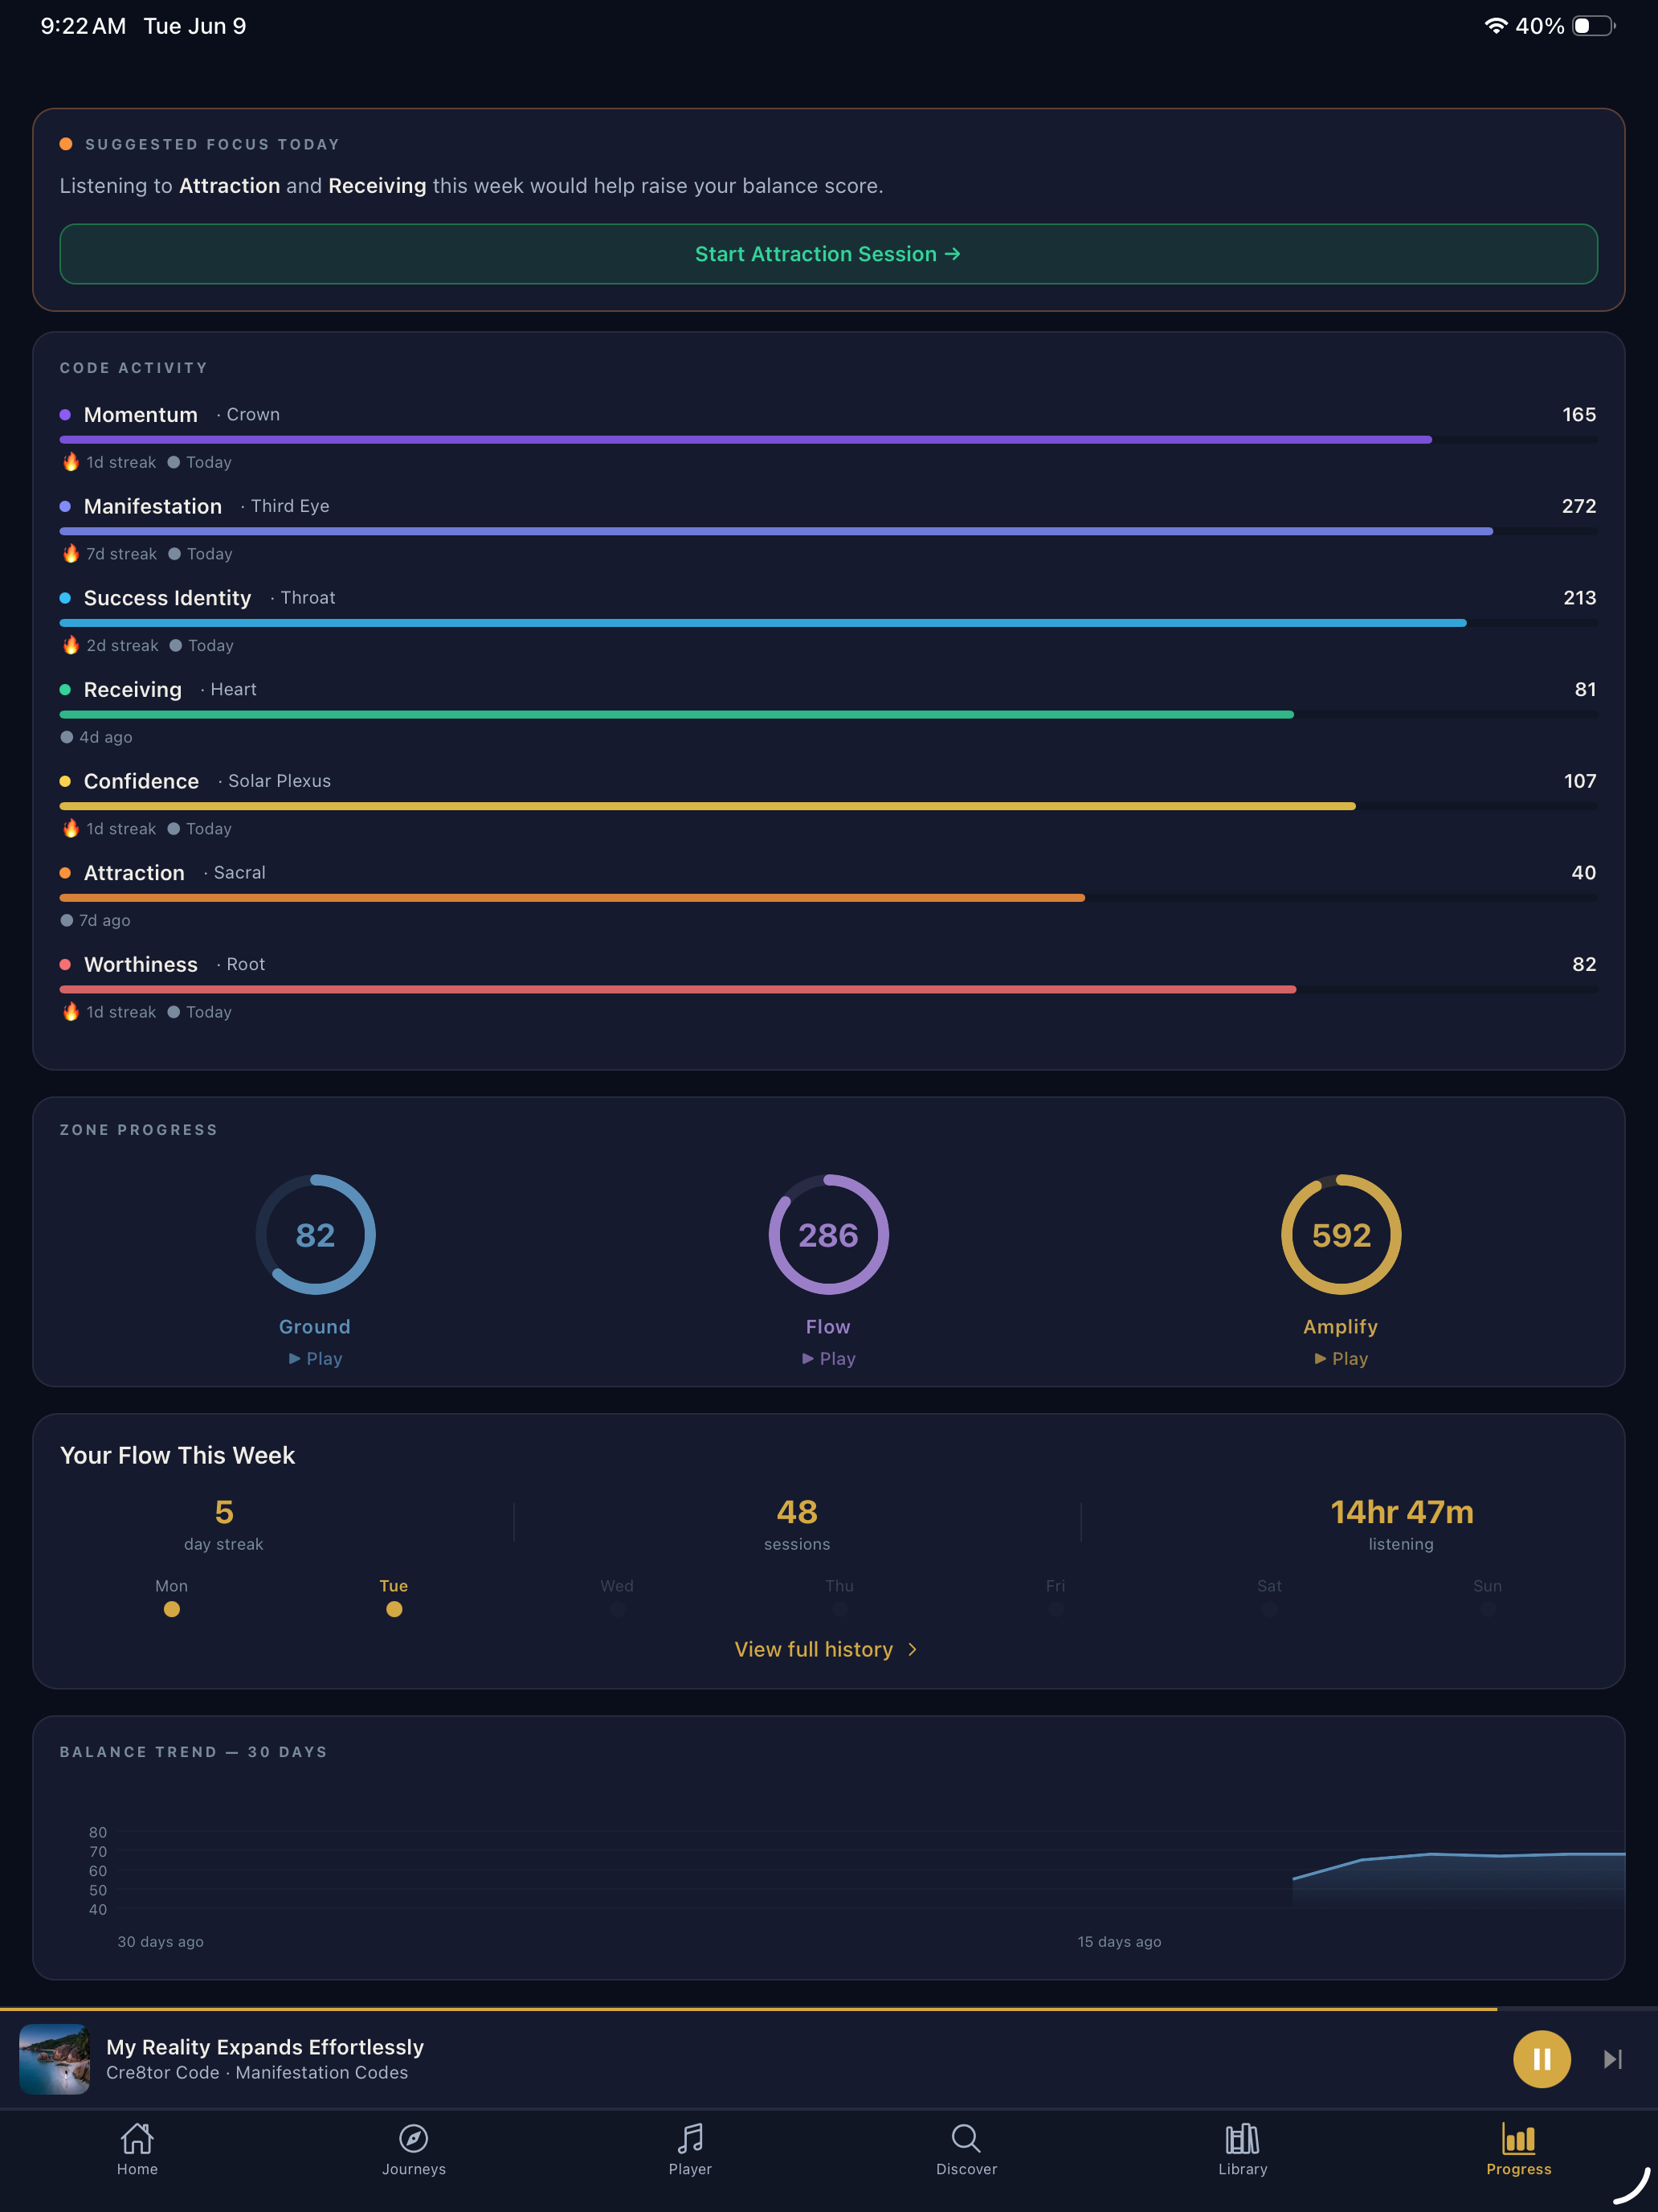Play the Amplify zone
Image resolution: width=1658 pixels, height=2212 pixels.
point(1342,1358)
